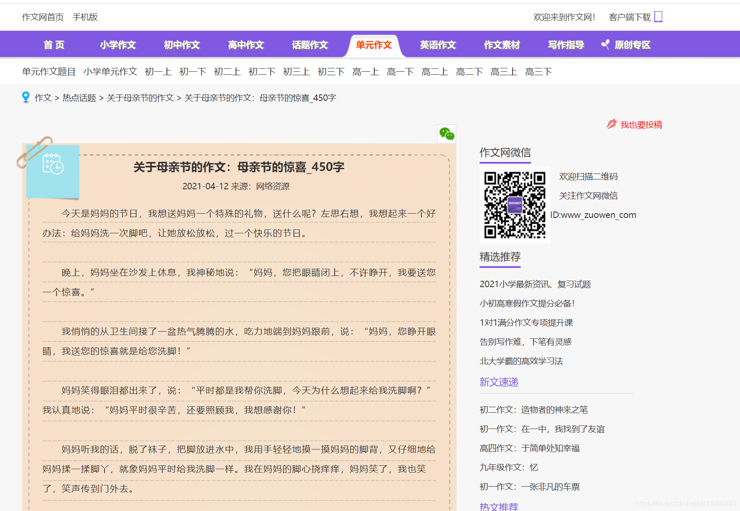The height and width of the screenshot is (511, 740).
Task: Click the 客户端下载 link
Action: (x=629, y=17)
